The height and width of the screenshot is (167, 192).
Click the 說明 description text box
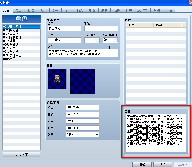pyautogui.click(x=83, y=53)
